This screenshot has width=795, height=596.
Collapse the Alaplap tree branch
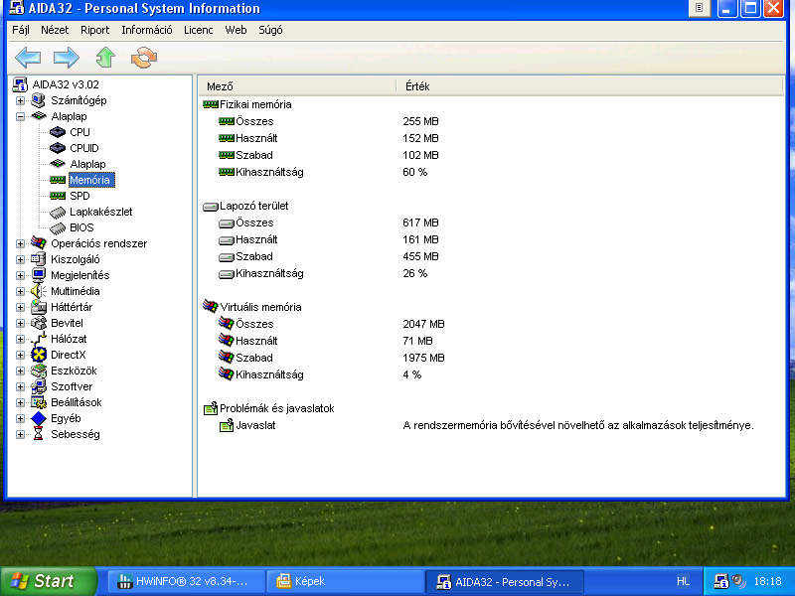tap(20, 116)
